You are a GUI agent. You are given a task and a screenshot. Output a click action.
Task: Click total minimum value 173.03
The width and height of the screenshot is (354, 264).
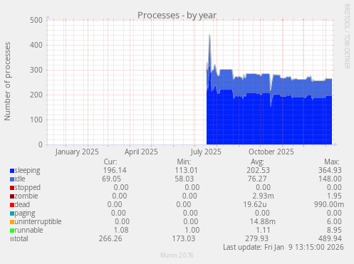[x=184, y=238]
